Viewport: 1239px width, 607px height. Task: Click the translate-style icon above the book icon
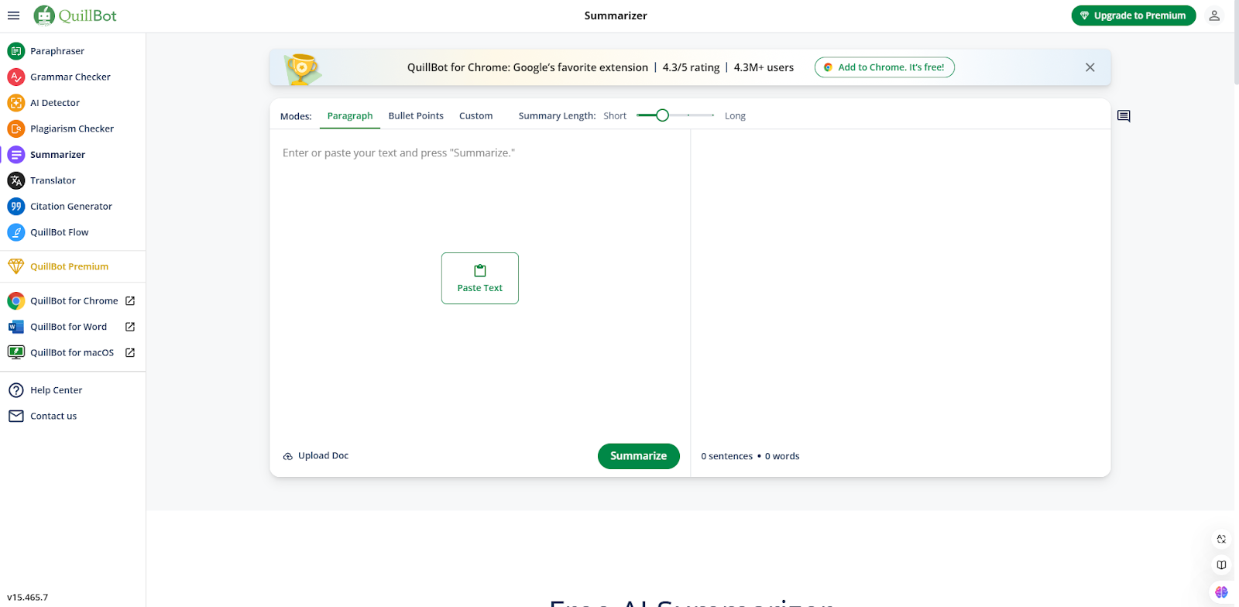(1221, 539)
